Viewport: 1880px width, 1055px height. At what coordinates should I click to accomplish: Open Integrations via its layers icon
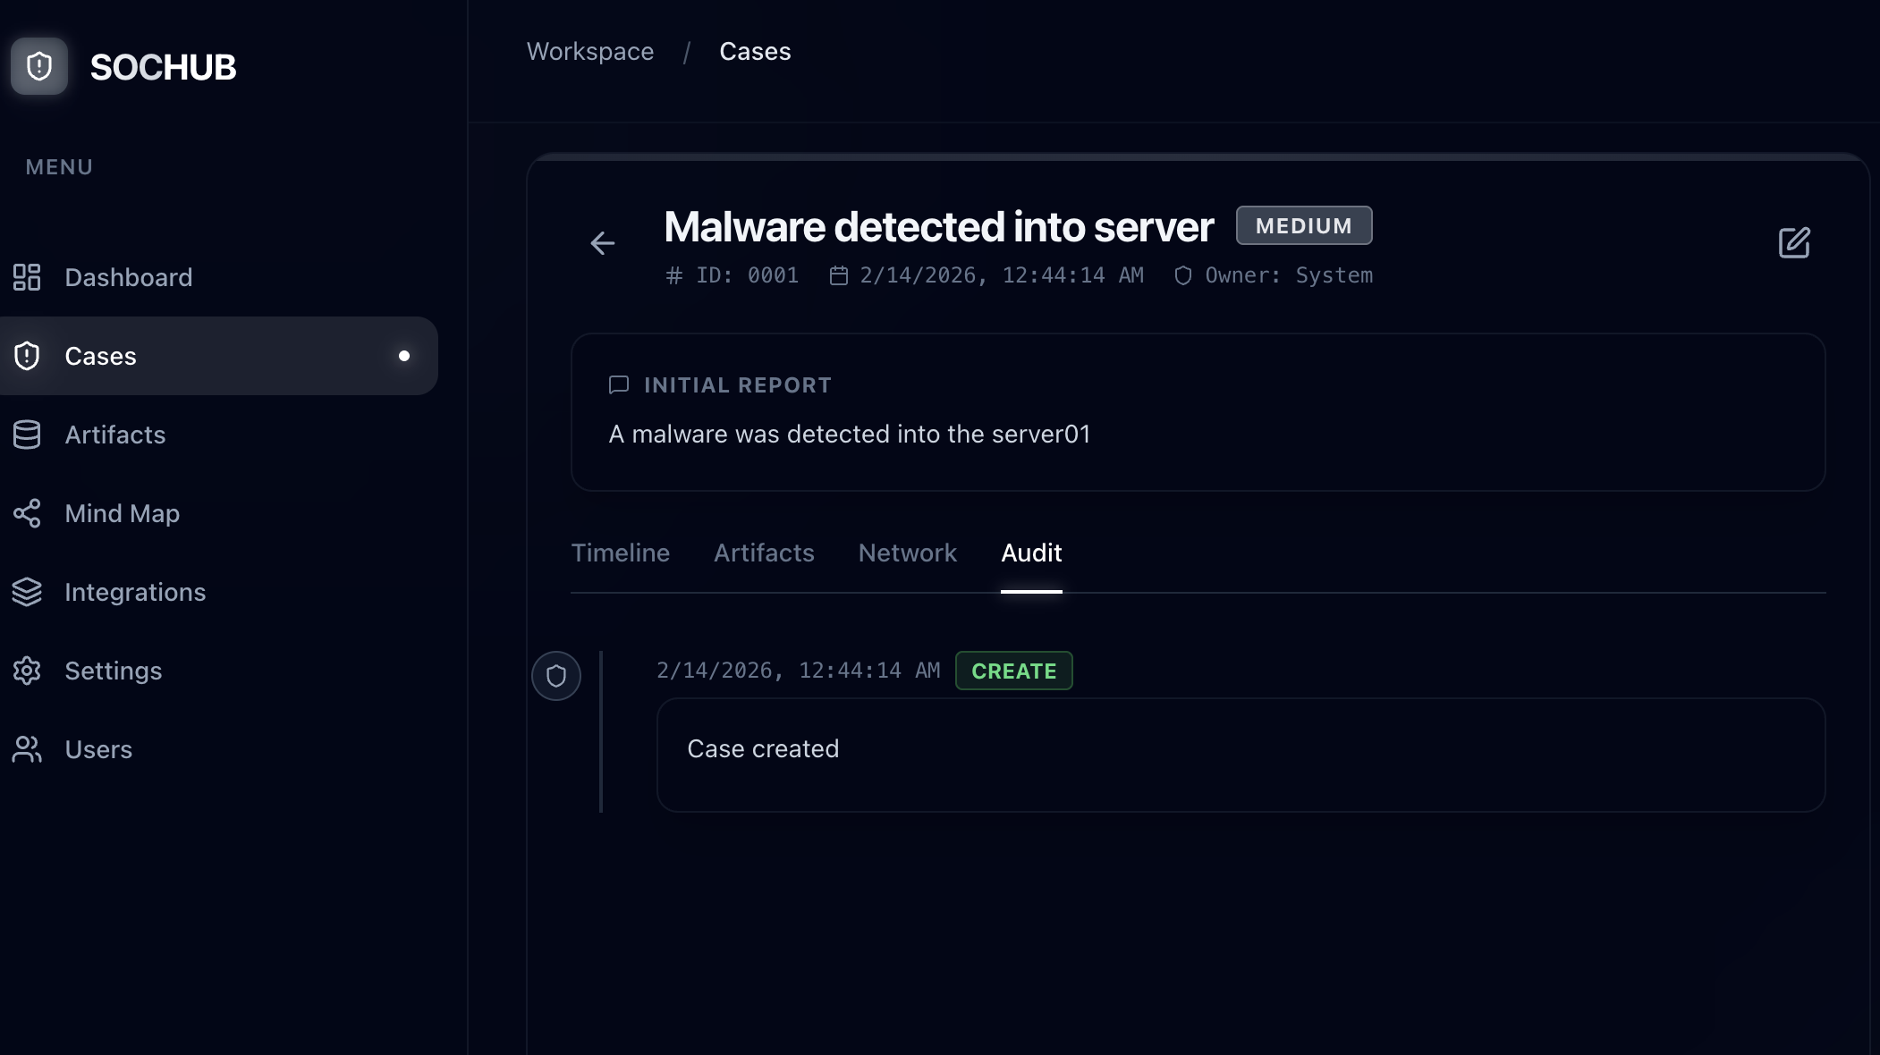pos(28,592)
